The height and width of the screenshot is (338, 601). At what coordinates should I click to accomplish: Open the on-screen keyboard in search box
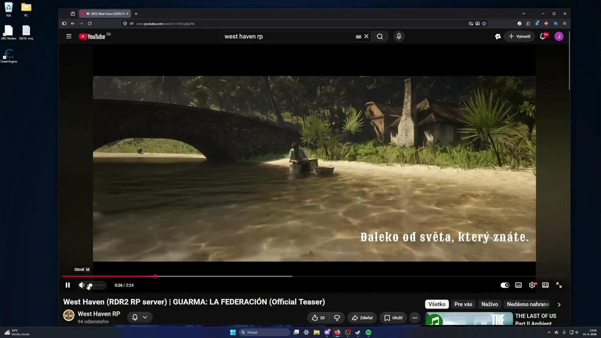tap(359, 37)
